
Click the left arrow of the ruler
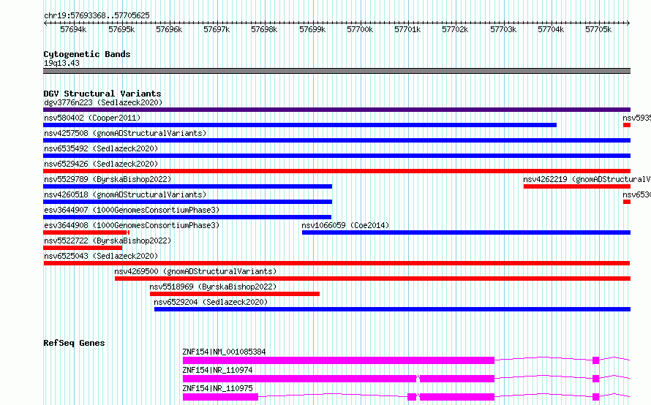coord(45,23)
